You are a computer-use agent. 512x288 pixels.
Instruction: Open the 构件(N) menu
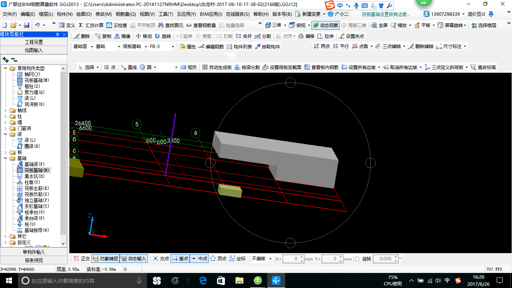click(65, 14)
